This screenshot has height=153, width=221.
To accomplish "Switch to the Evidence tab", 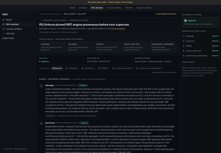I will [x=83, y=8].
